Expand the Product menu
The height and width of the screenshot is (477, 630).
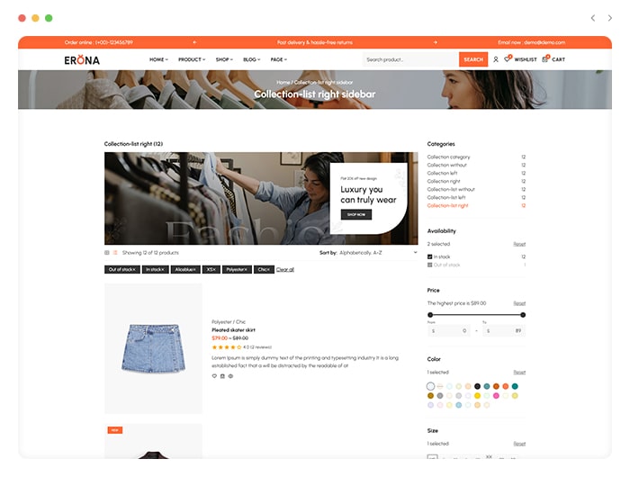click(192, 59)
